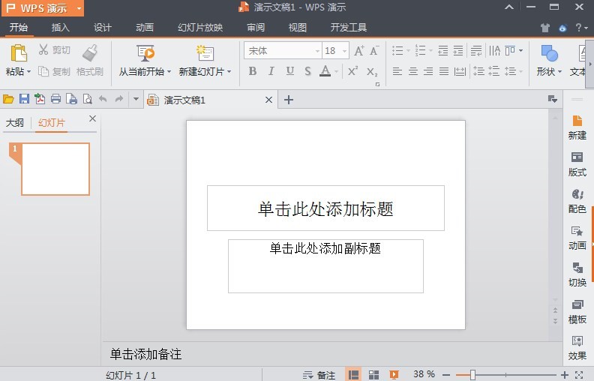Image resolution: width=594 pixels, height=381 pixels.
Task: Open the 切换 transition sidebar panel
Action: (x=577, y=274)
